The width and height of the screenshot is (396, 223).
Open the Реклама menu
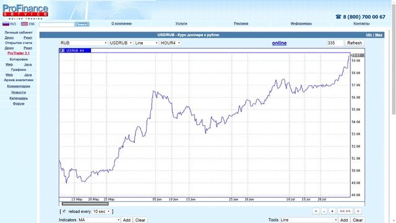tap(241, 24)
